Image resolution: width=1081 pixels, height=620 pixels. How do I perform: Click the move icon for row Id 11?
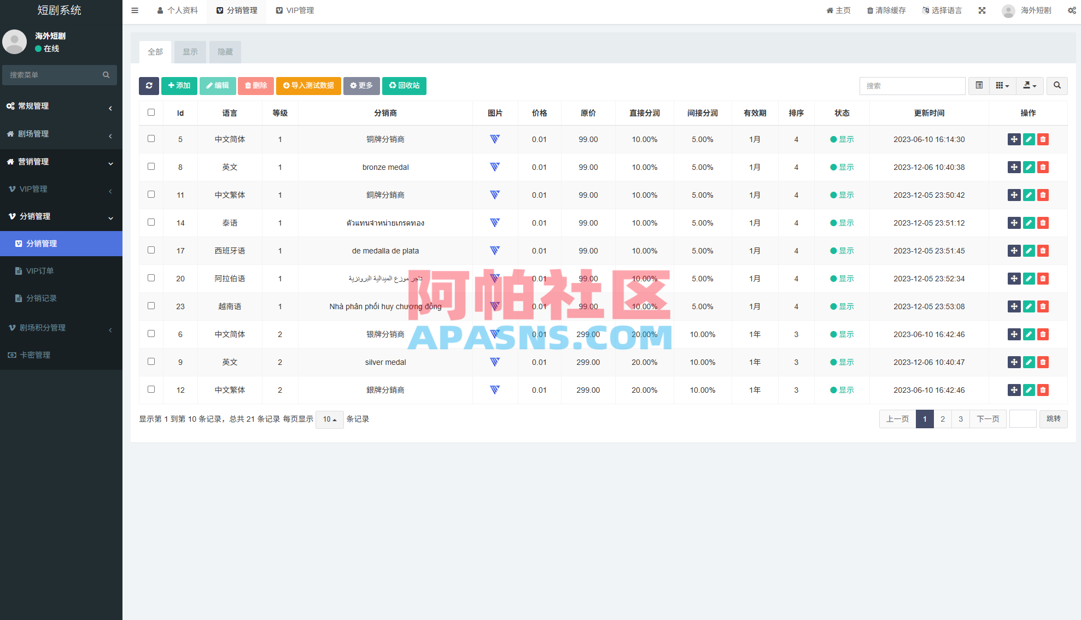click(1014, 195)
